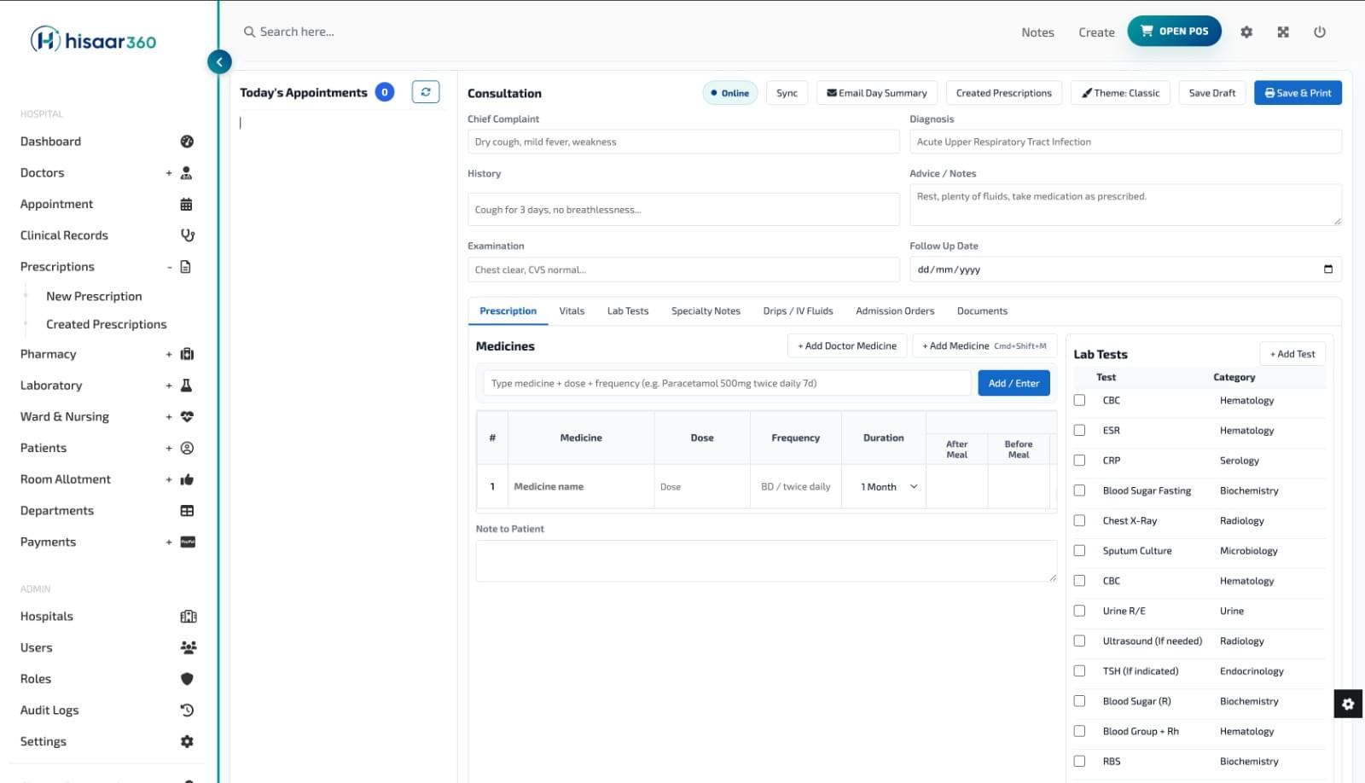Click the power logout icon
1365x783 pixels.
(x=1320, y=32)
